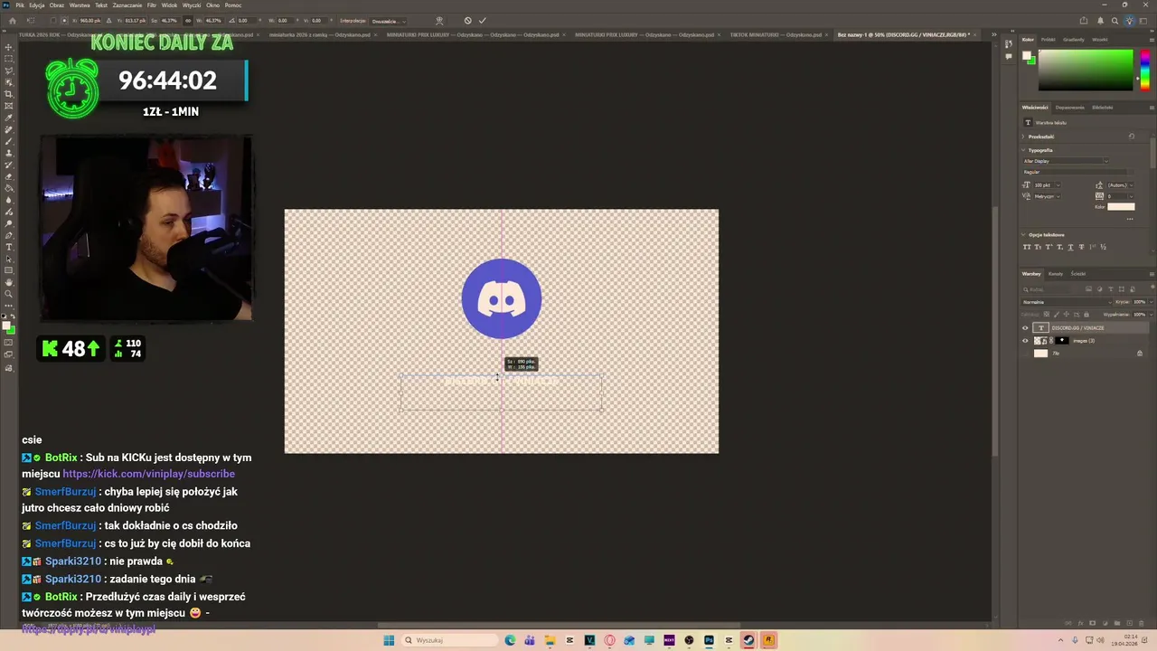This screenshot has width=1157, height=651.
Task: Select the Eyedropper tool
Action: (9, 118)
